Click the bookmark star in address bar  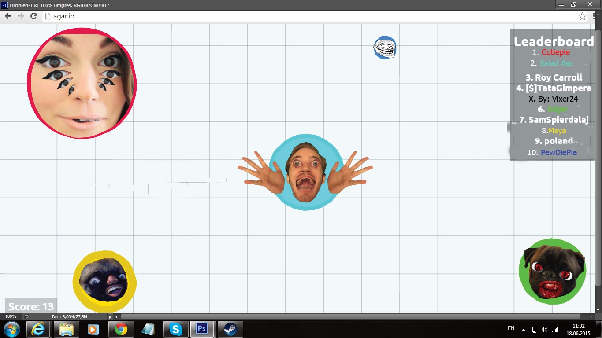click(582, 16)
